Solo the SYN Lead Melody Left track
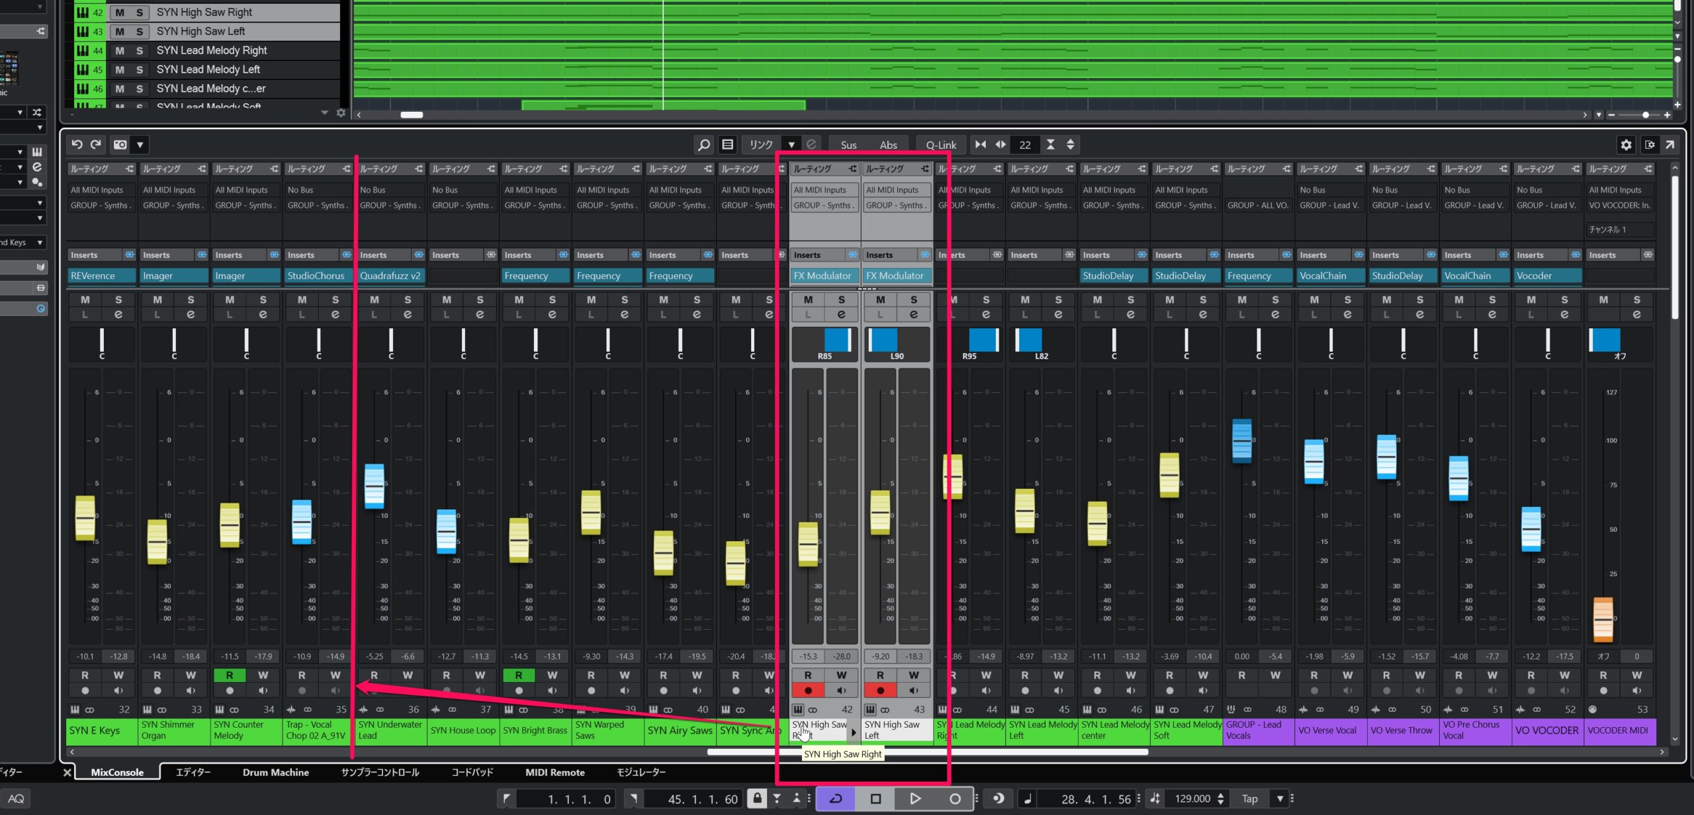1694x815 pixels. point(140,69)
